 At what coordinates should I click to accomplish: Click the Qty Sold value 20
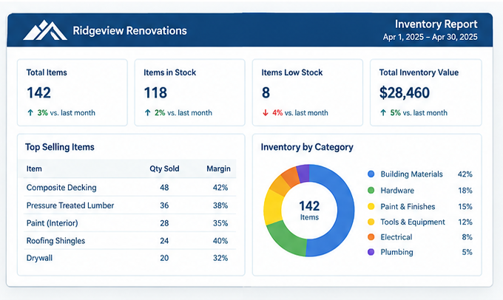[x=164, y=258]
